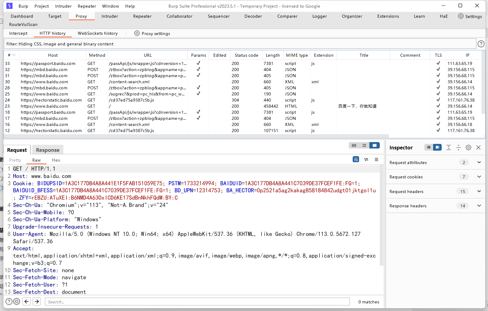Sort by the IP column header
The image size is (488, 311).
(x=468, y=55)
